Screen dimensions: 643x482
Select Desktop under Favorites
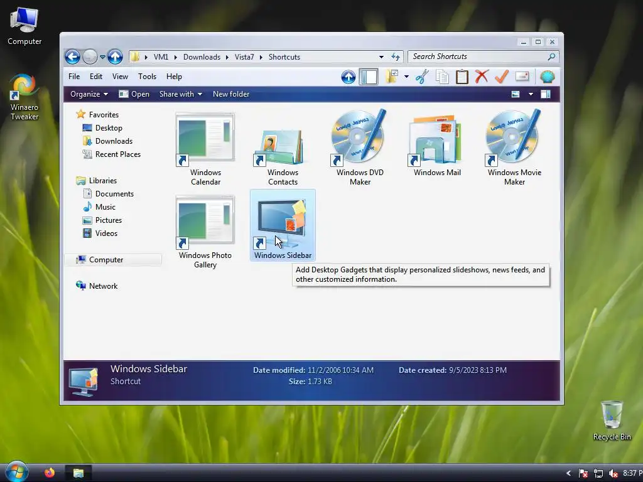109,128
